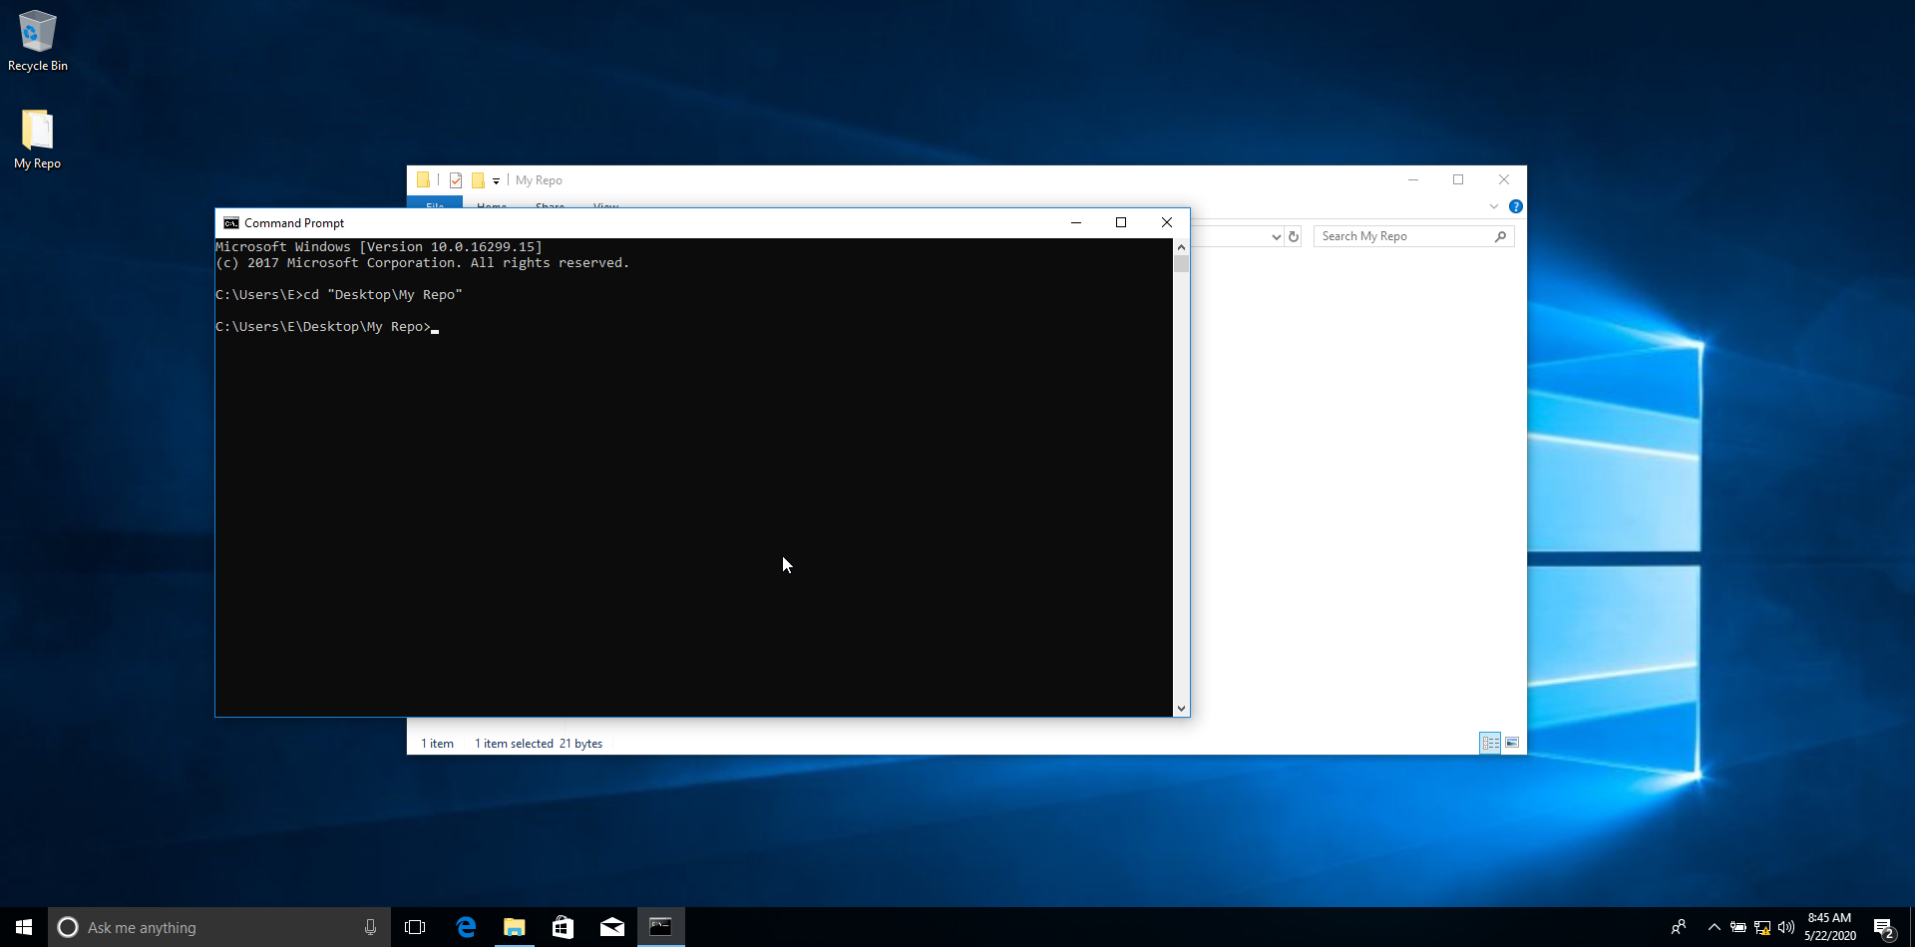Open Explorer Help question mark icon
The image size is (1915, 947).
coord(1516,206)
